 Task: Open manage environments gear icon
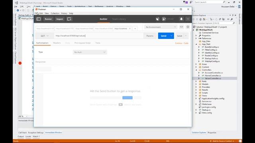pyautogui.click(x=188, y=27)
